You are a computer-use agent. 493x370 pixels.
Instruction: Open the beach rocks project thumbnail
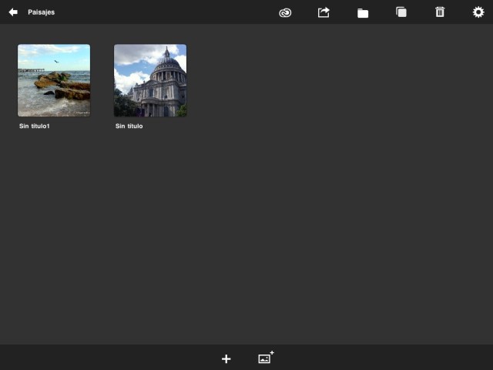coord(54,80)
